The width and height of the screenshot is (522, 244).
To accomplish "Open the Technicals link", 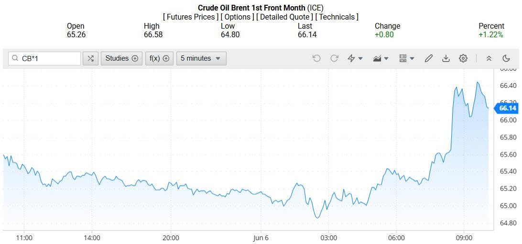I will tap(337, 17).
